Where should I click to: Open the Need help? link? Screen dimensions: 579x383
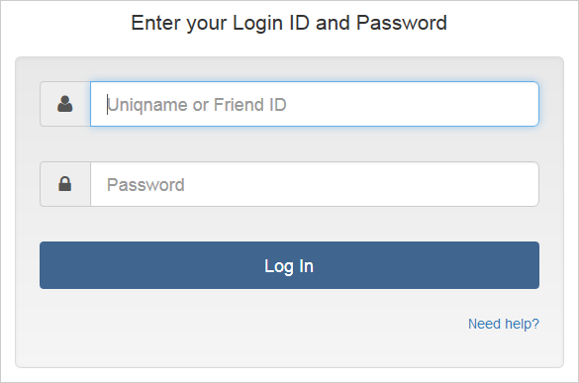pyautogui.click(x=504, y=324)
